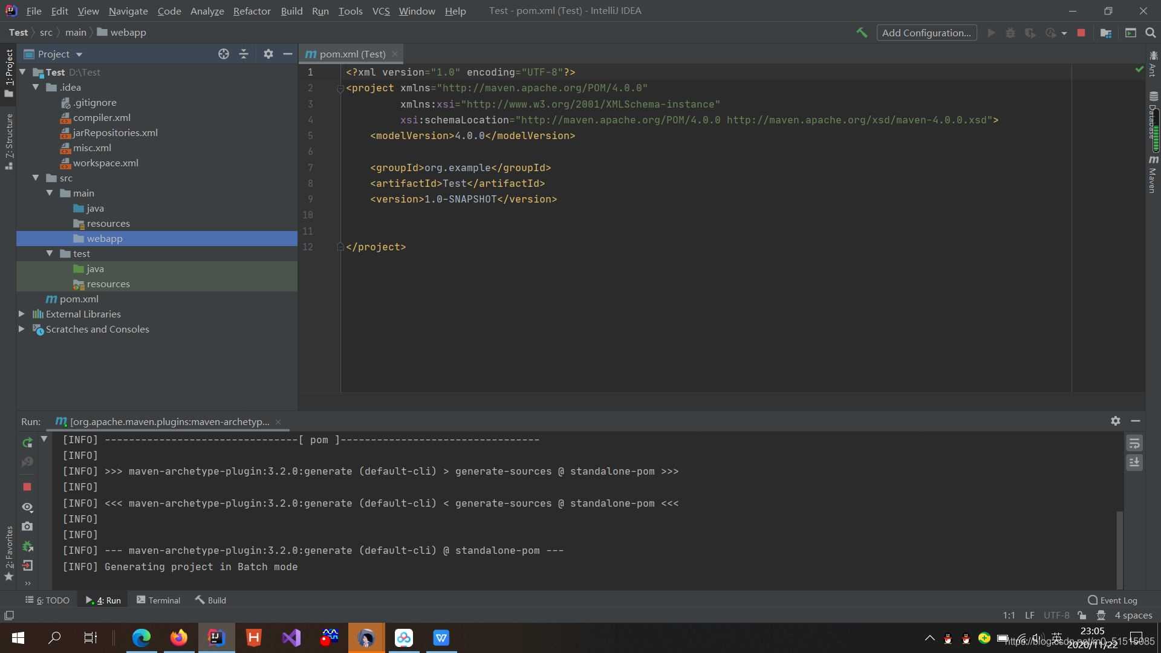This screenshot has height=653, width=1161.
Task: Click the Collapse all tree icon
Action: 244,53
